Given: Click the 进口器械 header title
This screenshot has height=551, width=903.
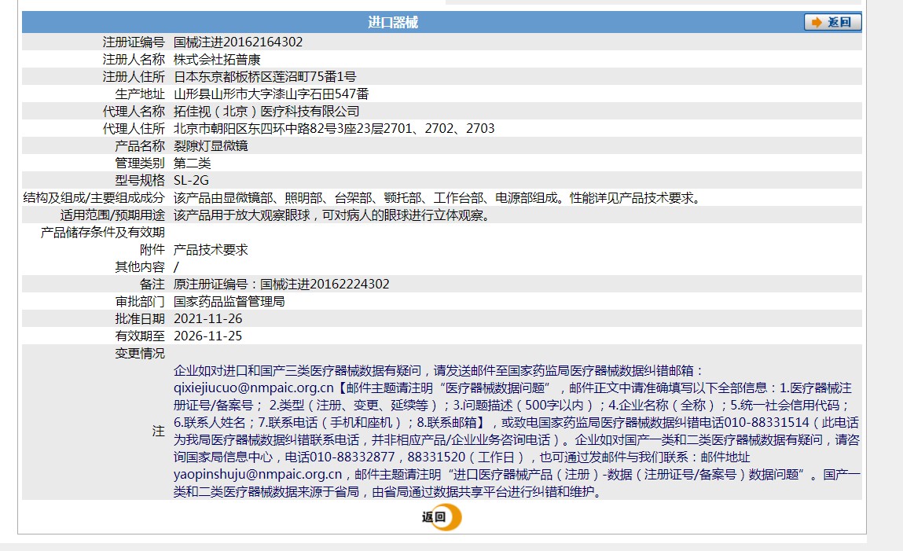Looking at the screenshot, I should pos(393,22).
